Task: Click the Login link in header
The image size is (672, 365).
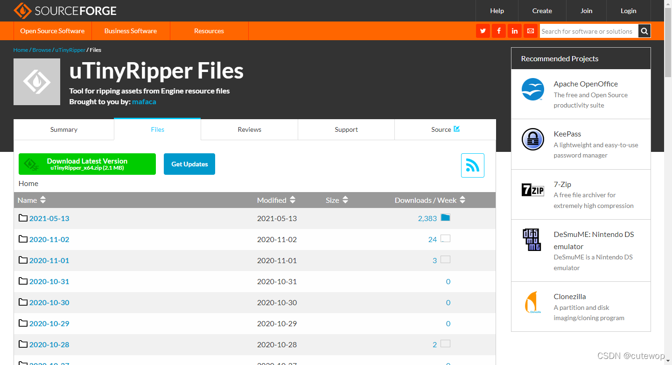Action: click(629, 11)
